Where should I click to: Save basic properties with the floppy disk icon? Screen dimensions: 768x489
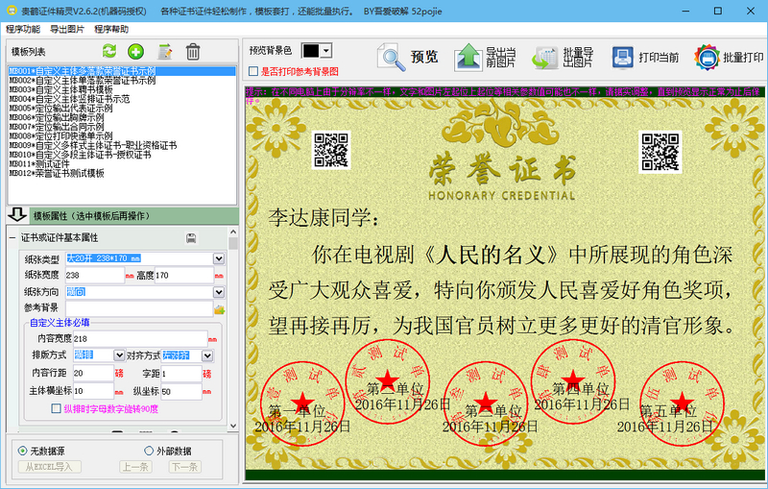191,237
